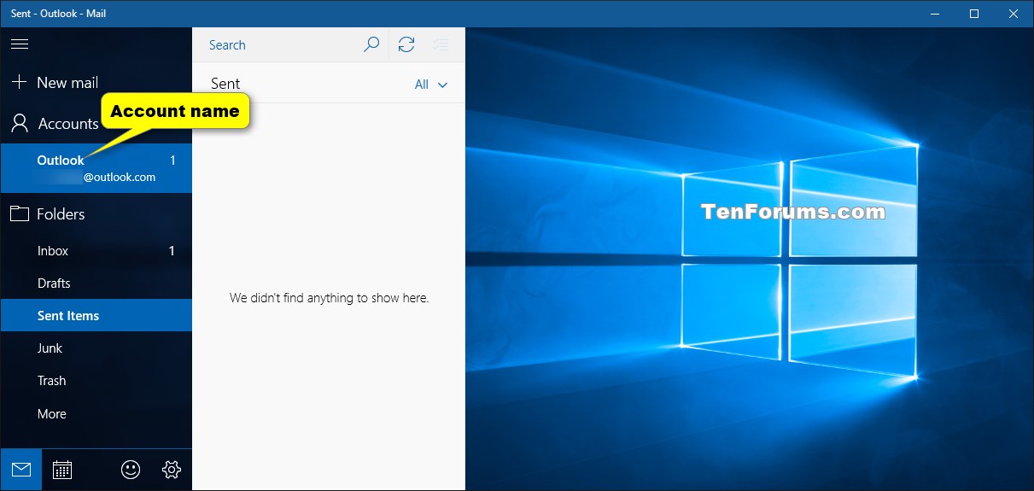Click the New mail label

(67, 83)
